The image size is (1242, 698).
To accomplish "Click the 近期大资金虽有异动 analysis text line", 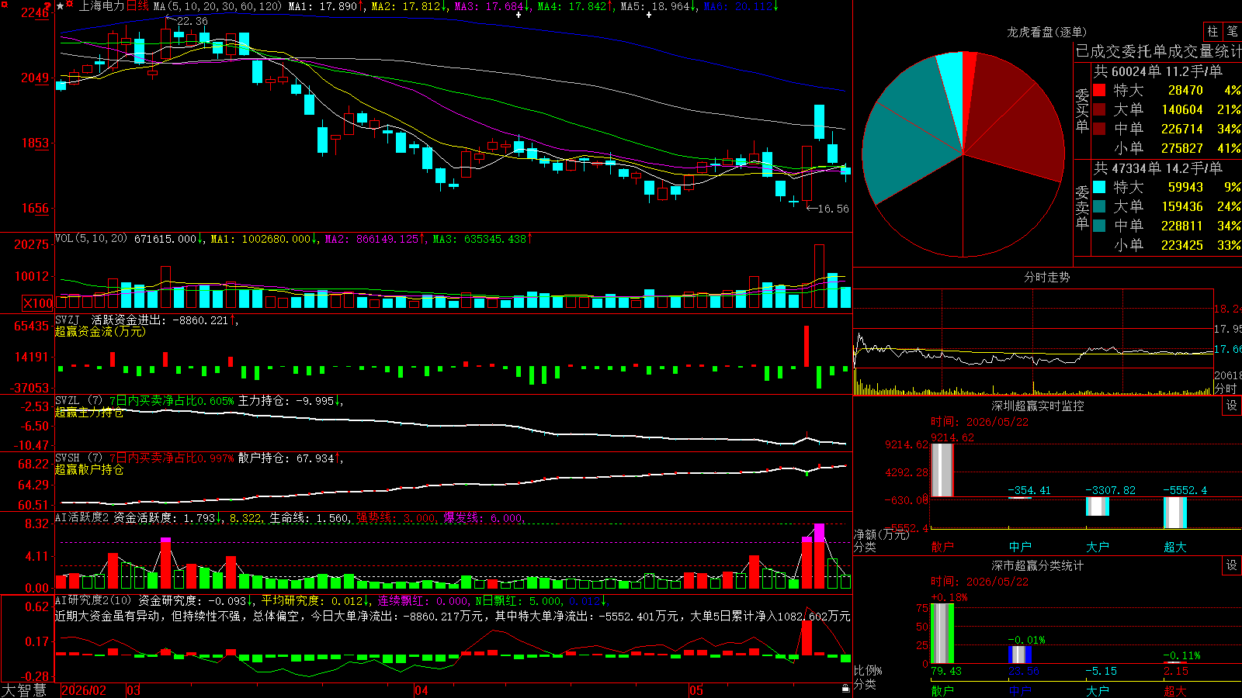I will click(453, 616).
